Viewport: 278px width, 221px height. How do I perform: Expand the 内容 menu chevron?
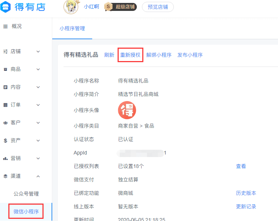pyautogui.click(x=38, y=87)
